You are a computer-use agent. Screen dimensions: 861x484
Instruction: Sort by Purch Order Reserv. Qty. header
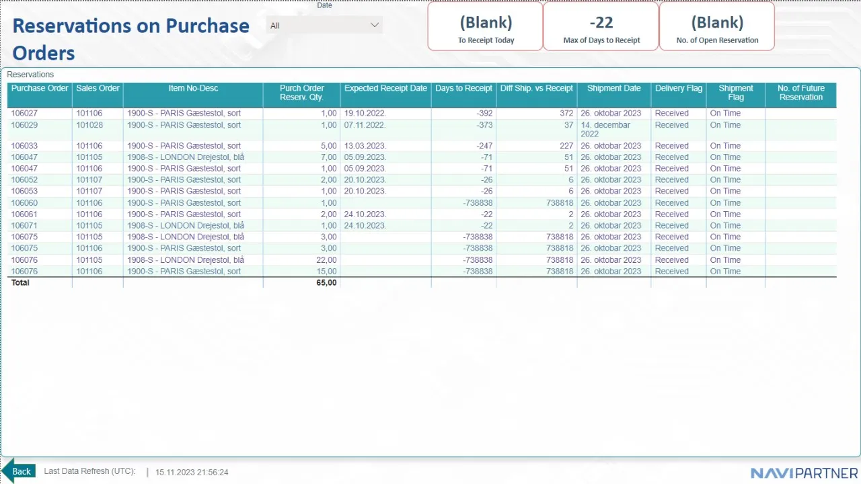click(x=302, y=93)
